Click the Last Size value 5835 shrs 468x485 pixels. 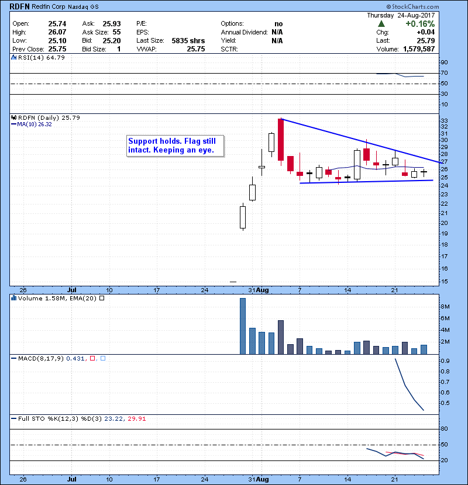pos(188,40)
